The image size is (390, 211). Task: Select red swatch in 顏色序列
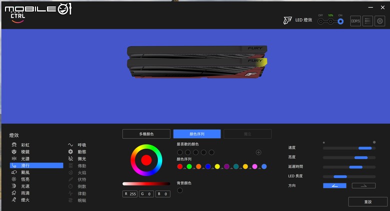(x=180, y=166)
